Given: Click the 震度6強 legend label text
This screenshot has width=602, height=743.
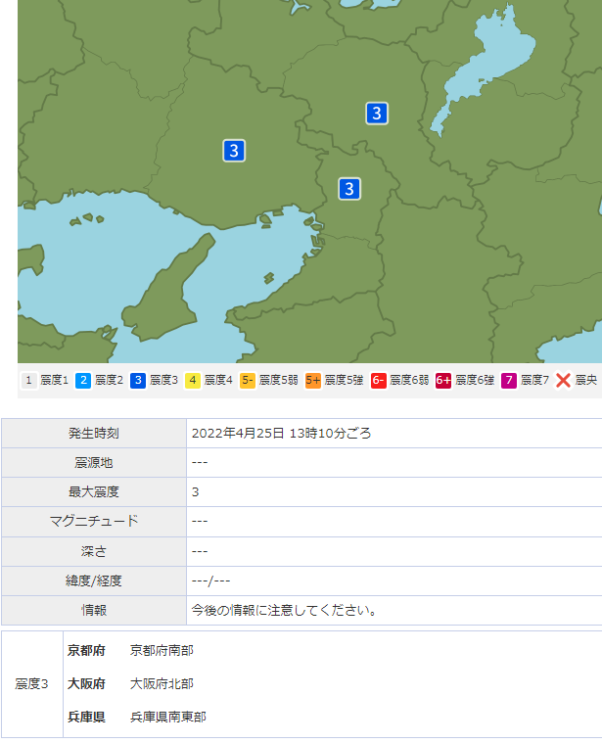Looking at the screenshot, I should (x=475, y=380).
